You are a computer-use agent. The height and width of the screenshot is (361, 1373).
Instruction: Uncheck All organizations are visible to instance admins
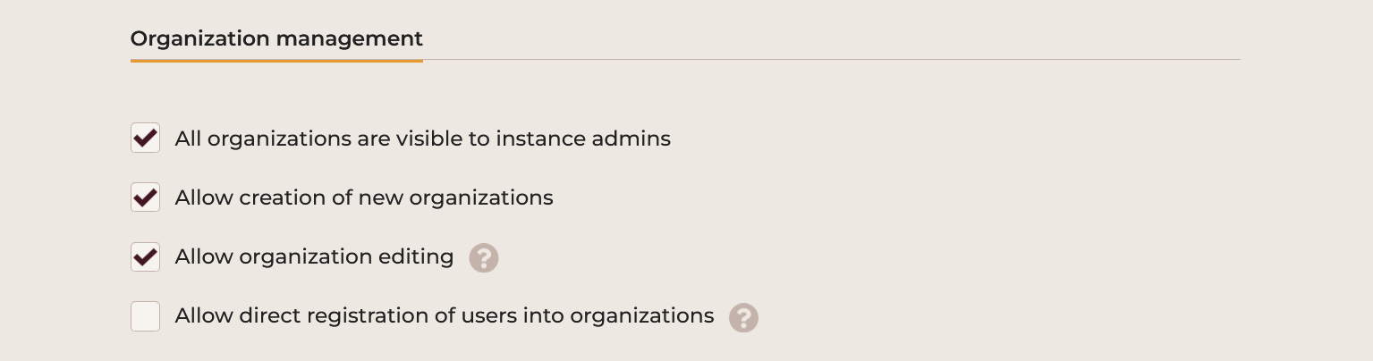click(145, 139)
